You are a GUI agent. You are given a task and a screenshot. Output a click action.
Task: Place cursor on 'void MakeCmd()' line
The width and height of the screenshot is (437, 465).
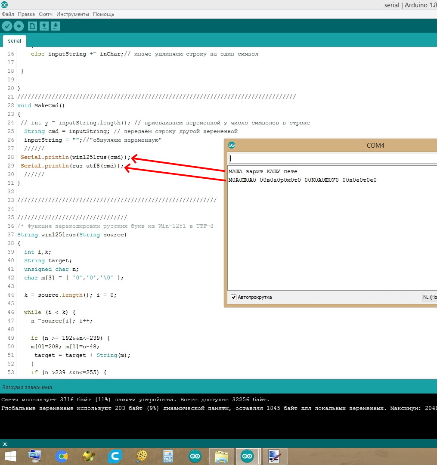41,105
